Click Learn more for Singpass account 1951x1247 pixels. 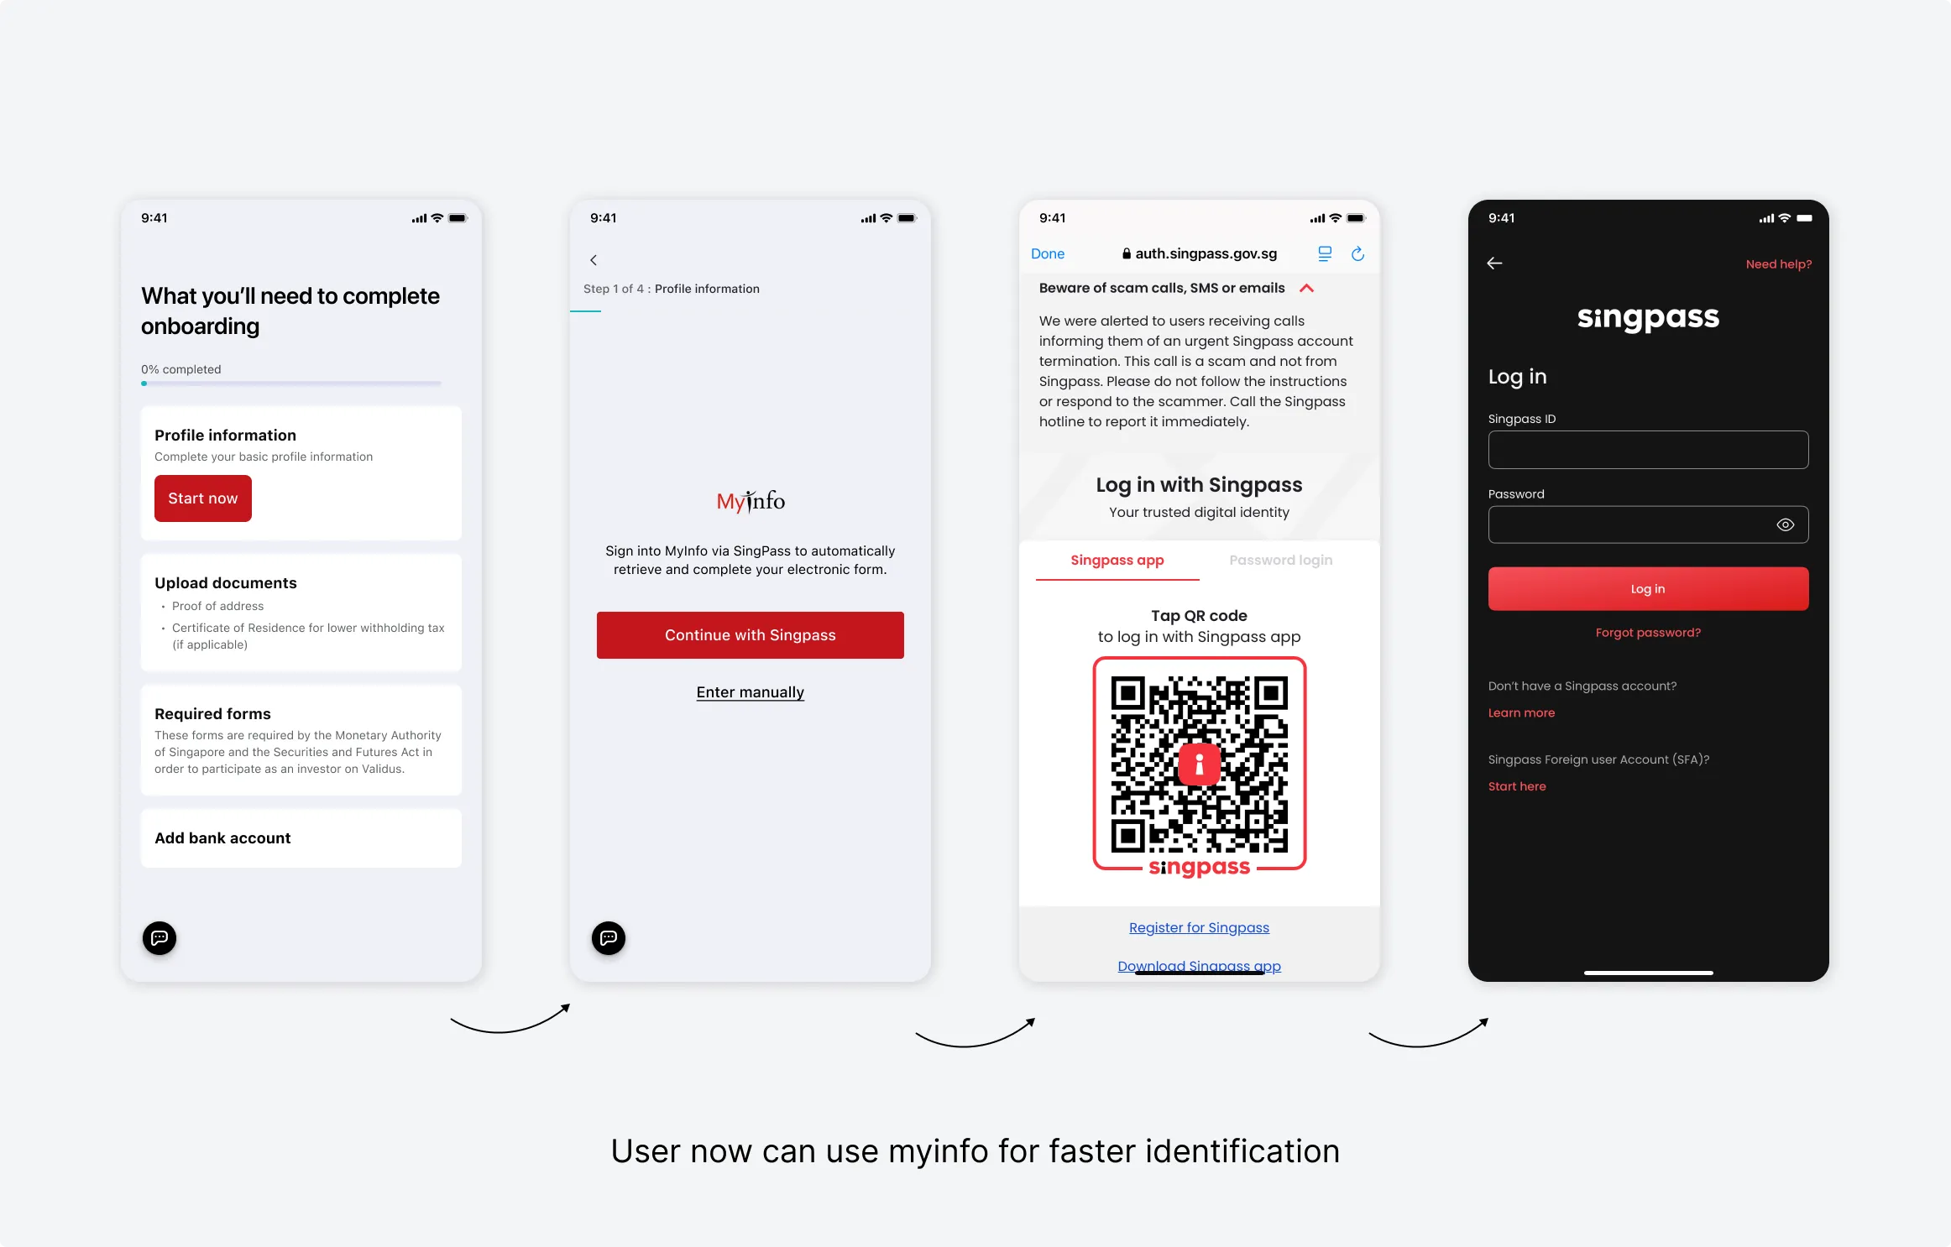tap(1519, 712)
